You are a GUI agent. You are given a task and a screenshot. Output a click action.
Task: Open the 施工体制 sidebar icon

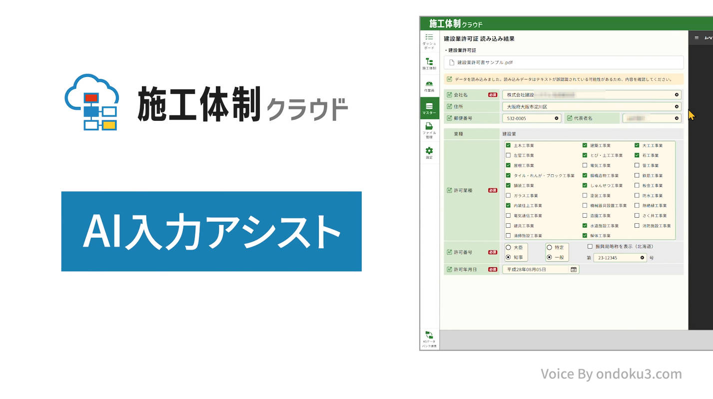pyautogui.click(x=429, y=63)
